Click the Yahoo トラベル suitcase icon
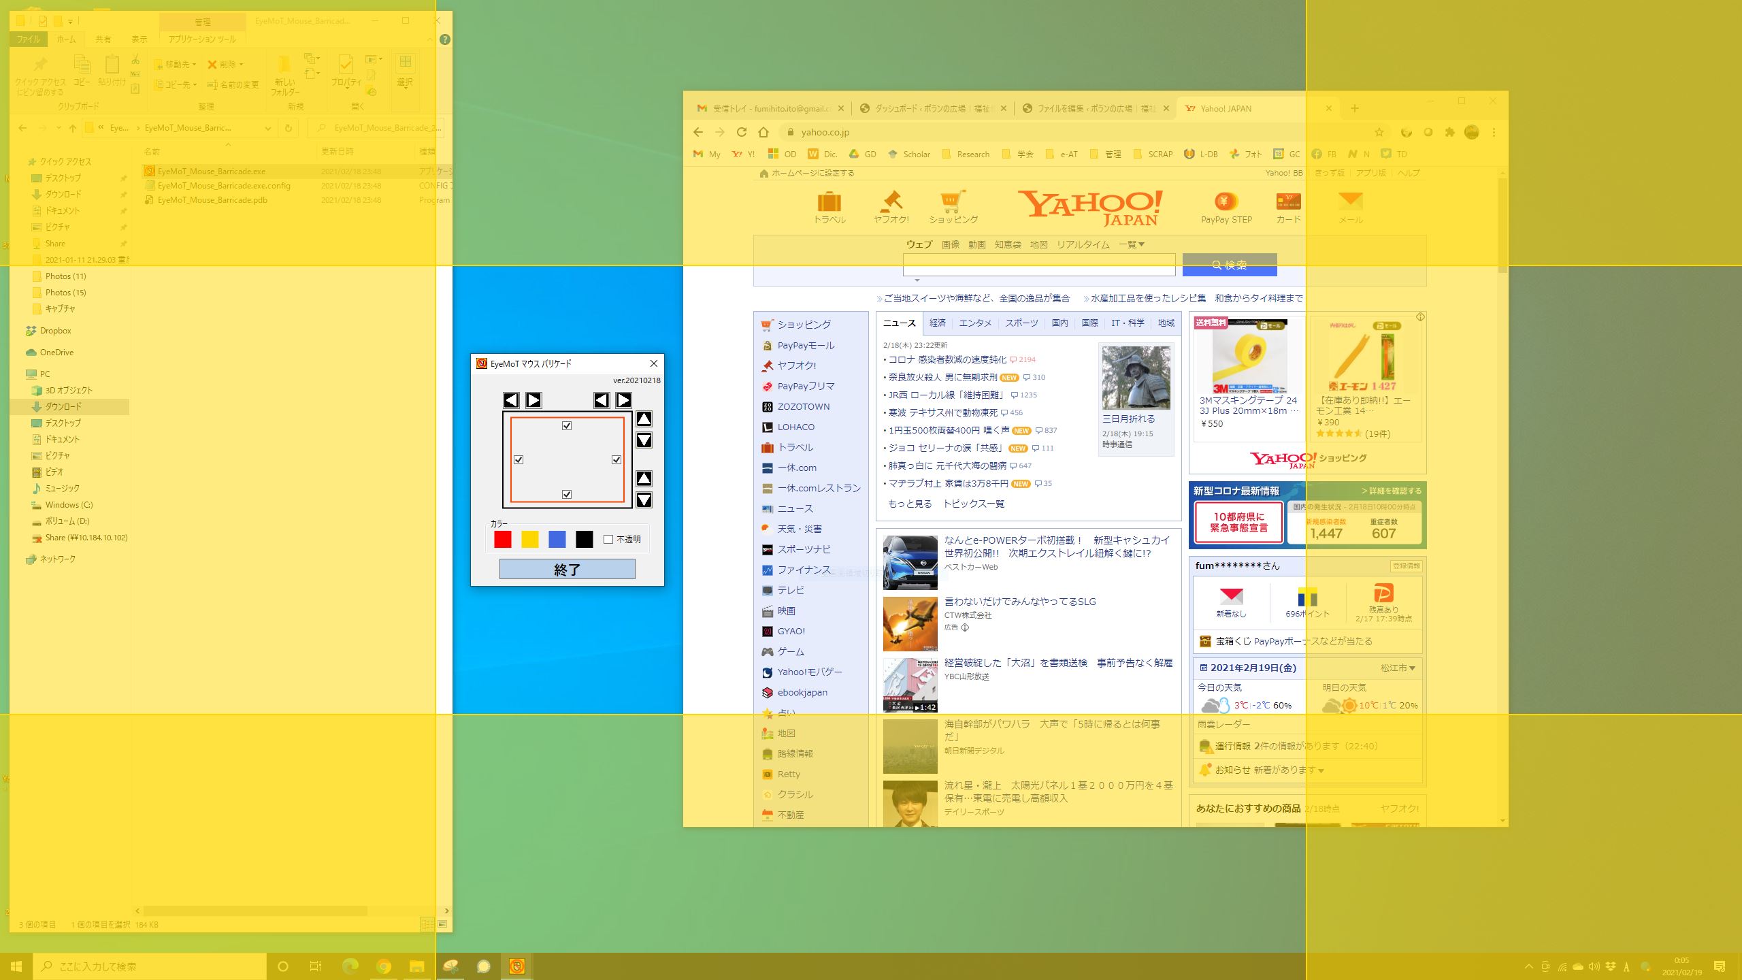 pyautogui.click(x=829, y=201)
